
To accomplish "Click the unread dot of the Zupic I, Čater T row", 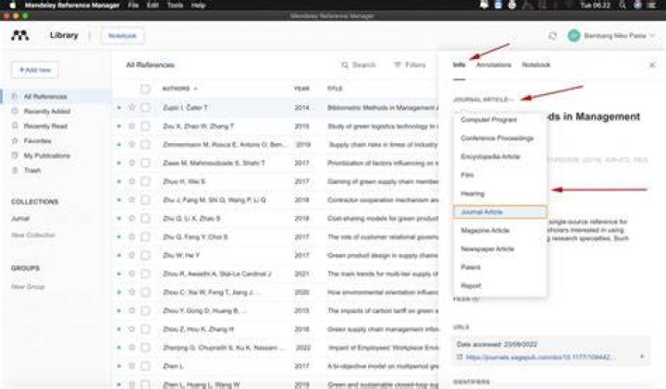I will [119, 108].
